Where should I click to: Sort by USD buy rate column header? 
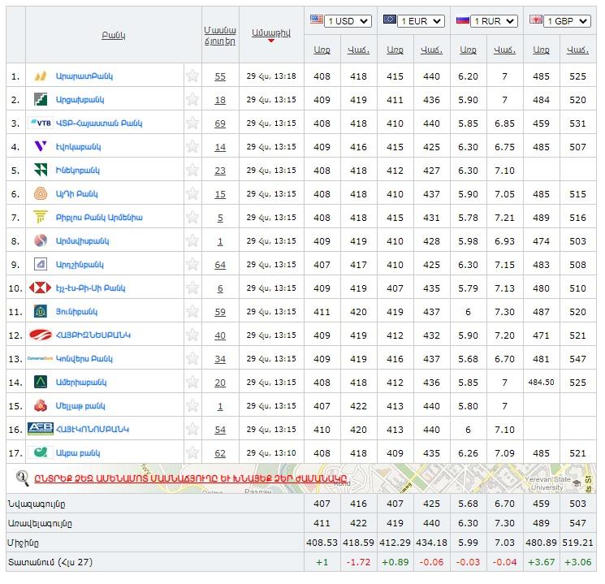tap(322, 50)
